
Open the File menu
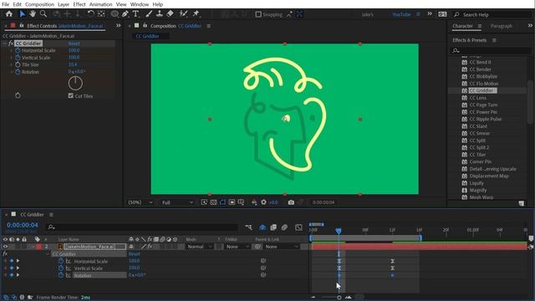coord(6,4)
